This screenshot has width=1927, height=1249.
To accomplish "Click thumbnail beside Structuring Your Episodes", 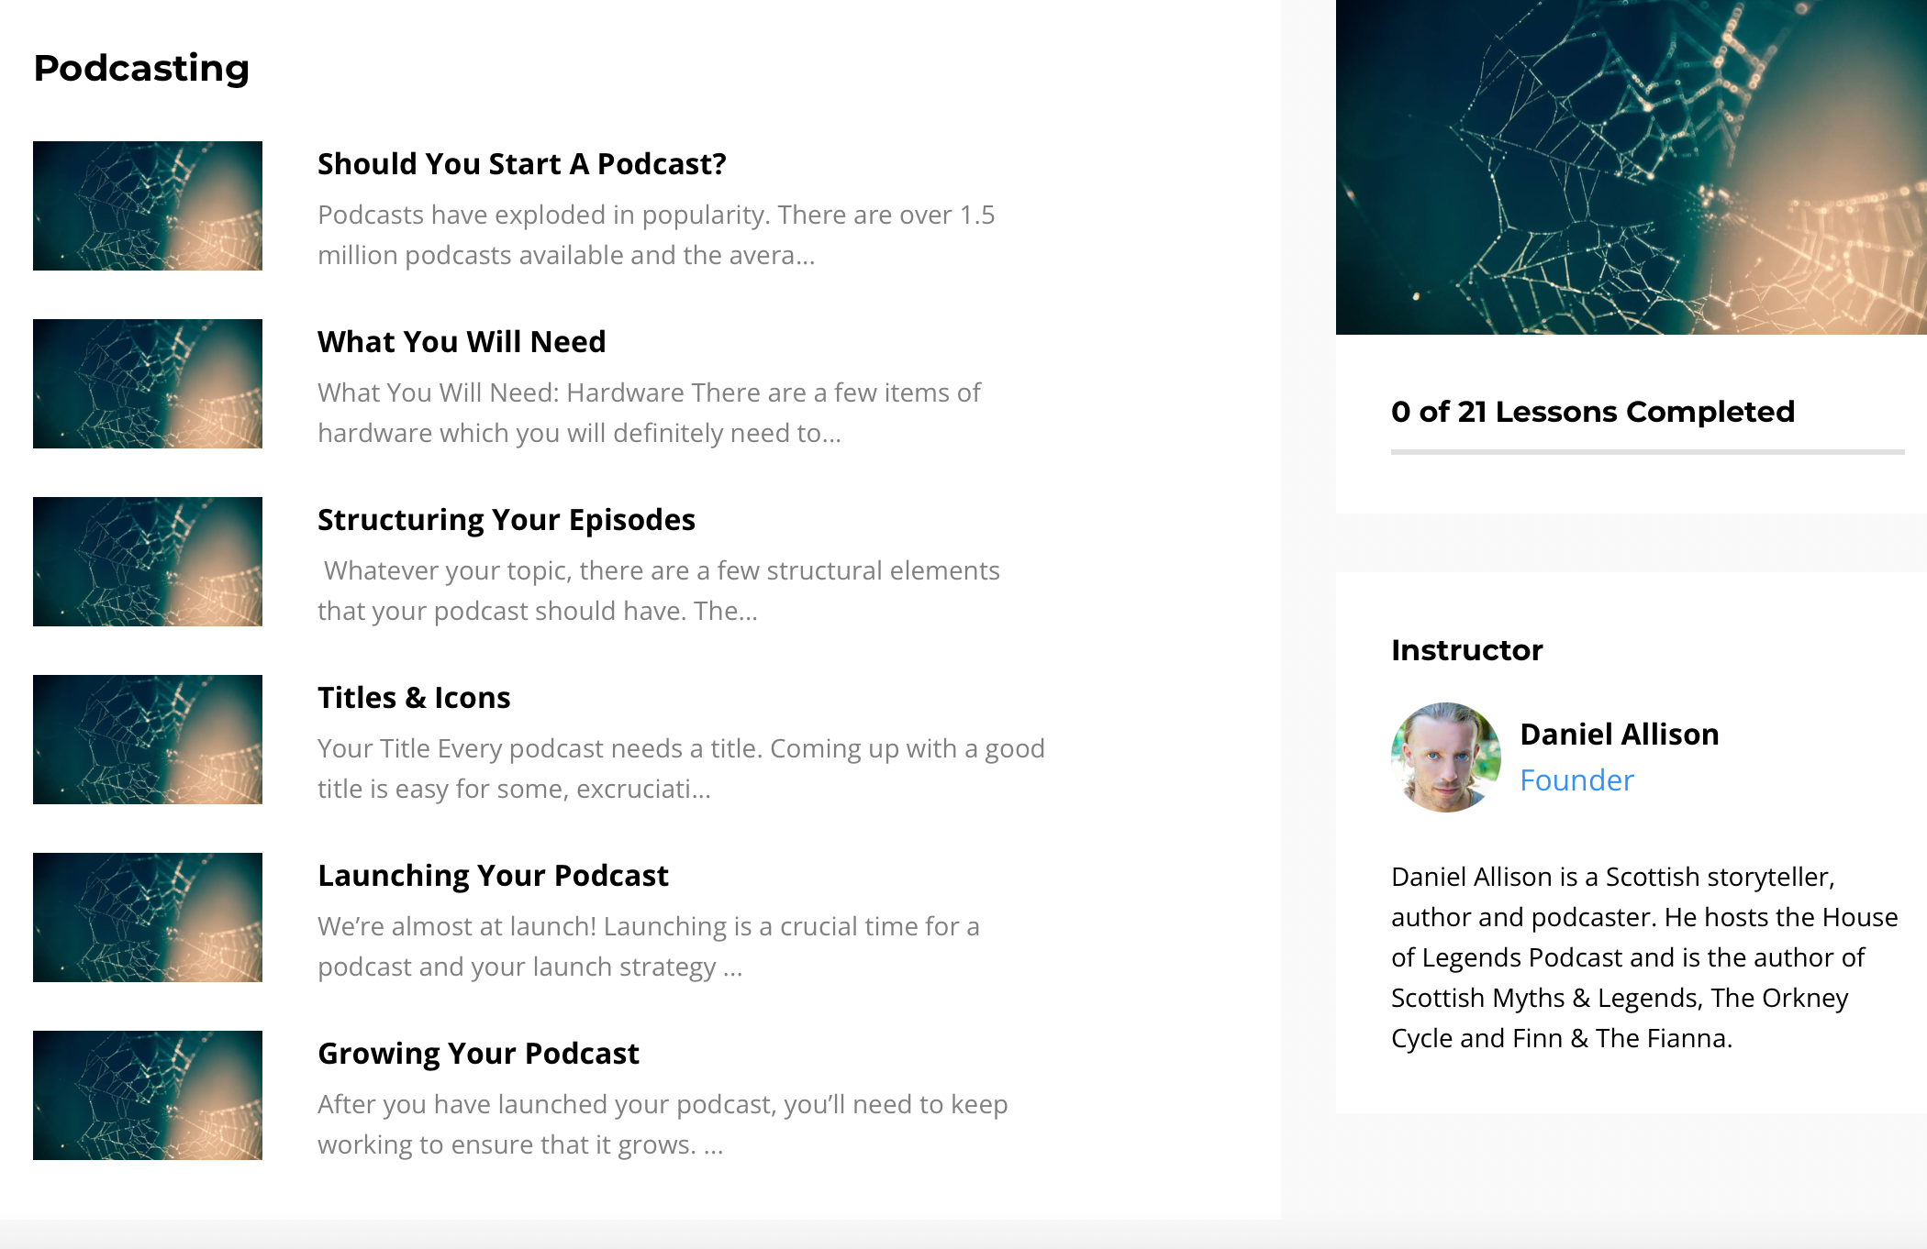I will (x=148, y=561).
